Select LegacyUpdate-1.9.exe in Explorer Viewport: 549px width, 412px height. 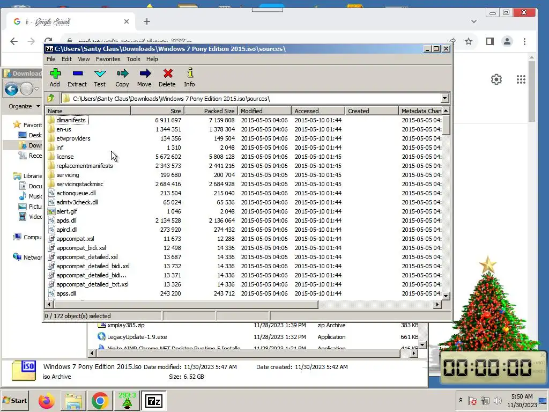tap(137, 337)
